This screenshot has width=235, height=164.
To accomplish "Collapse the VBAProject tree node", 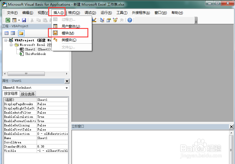I will tap(6, 40).
